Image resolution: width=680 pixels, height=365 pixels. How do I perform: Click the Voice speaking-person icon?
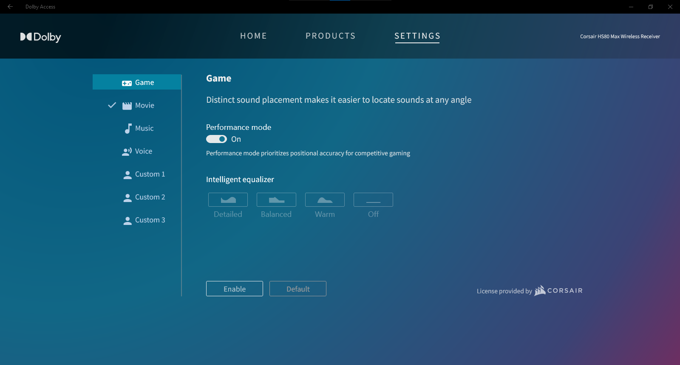(127, 152)
